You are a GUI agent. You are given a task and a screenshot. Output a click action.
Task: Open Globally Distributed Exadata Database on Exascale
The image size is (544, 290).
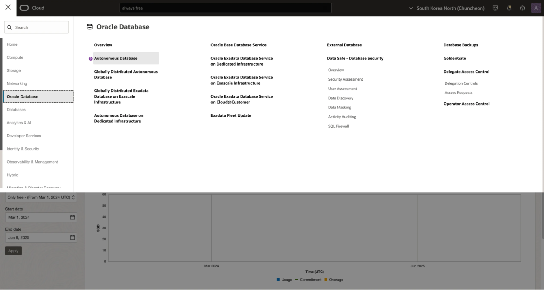(121, 96)
